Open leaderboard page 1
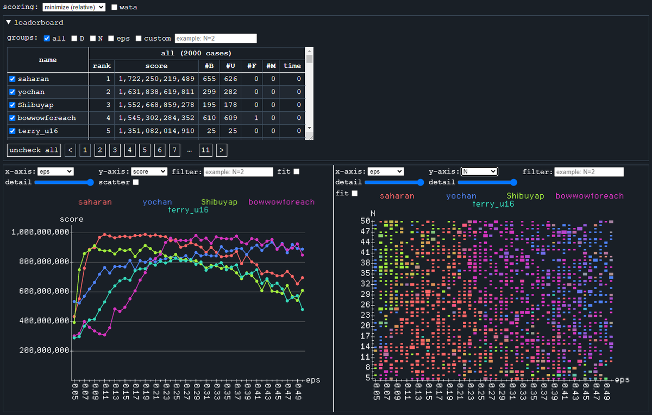The height and width of the screenshot is (415, 652). [x=85, y=150]
